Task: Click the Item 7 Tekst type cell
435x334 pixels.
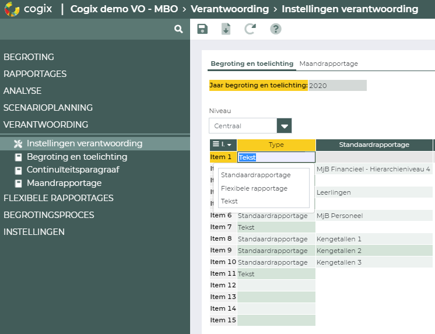Action: 276,227
